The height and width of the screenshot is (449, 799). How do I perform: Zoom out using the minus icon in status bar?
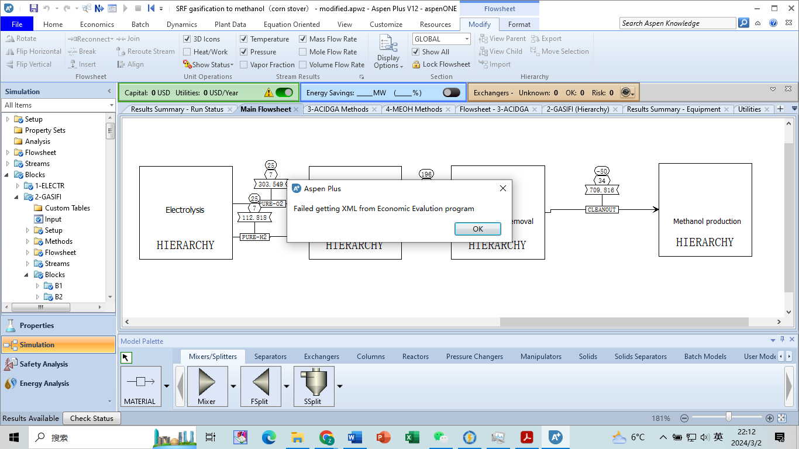pyautogui.click(x=684, y=418)
